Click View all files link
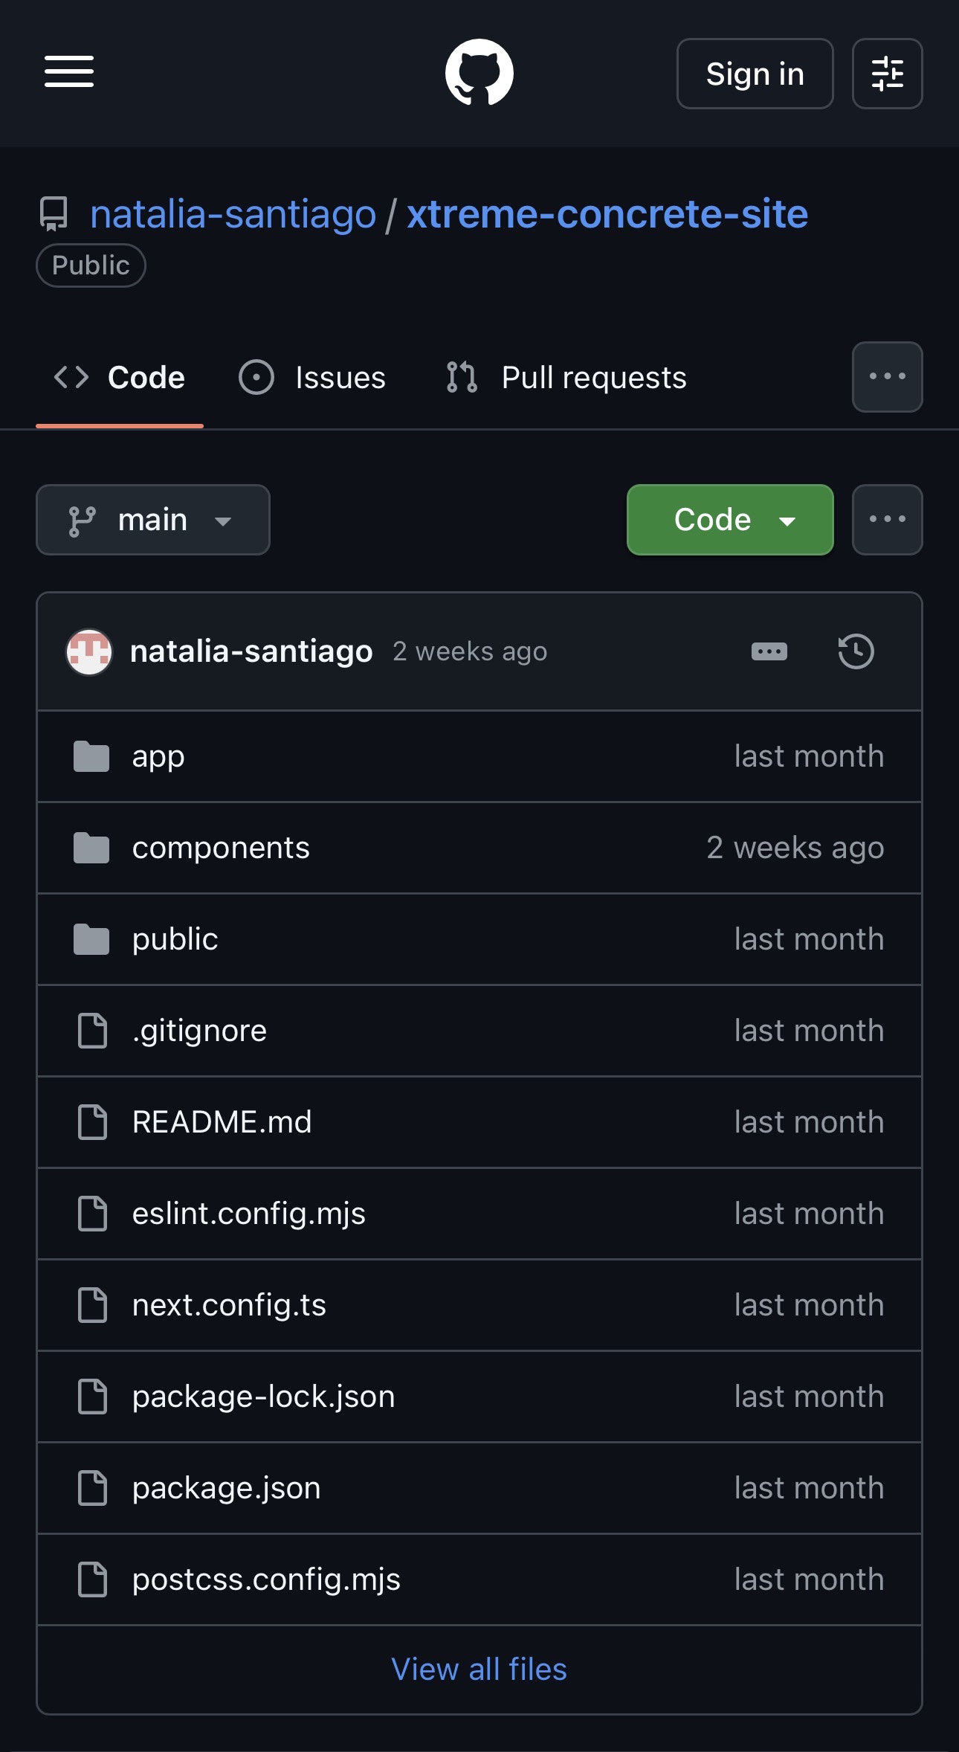 click(x=479, y=1669)
